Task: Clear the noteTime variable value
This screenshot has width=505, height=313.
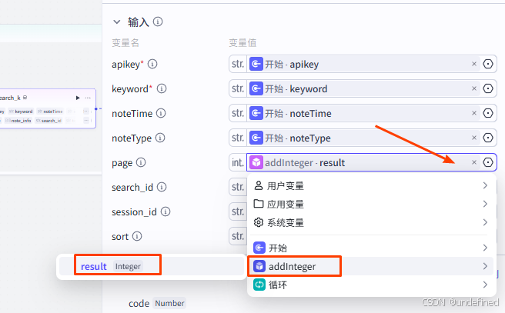Action: point(474,113)
